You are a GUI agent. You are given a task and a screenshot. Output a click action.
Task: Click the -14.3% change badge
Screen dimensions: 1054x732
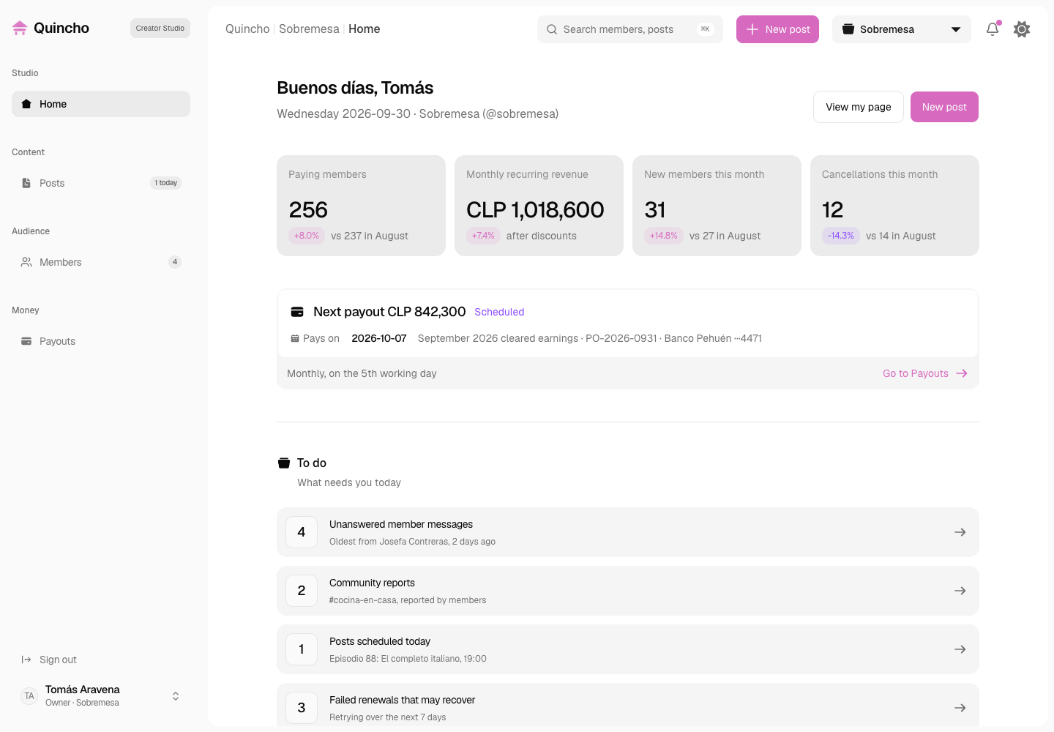pyautogui.click(x=841, y=236)
